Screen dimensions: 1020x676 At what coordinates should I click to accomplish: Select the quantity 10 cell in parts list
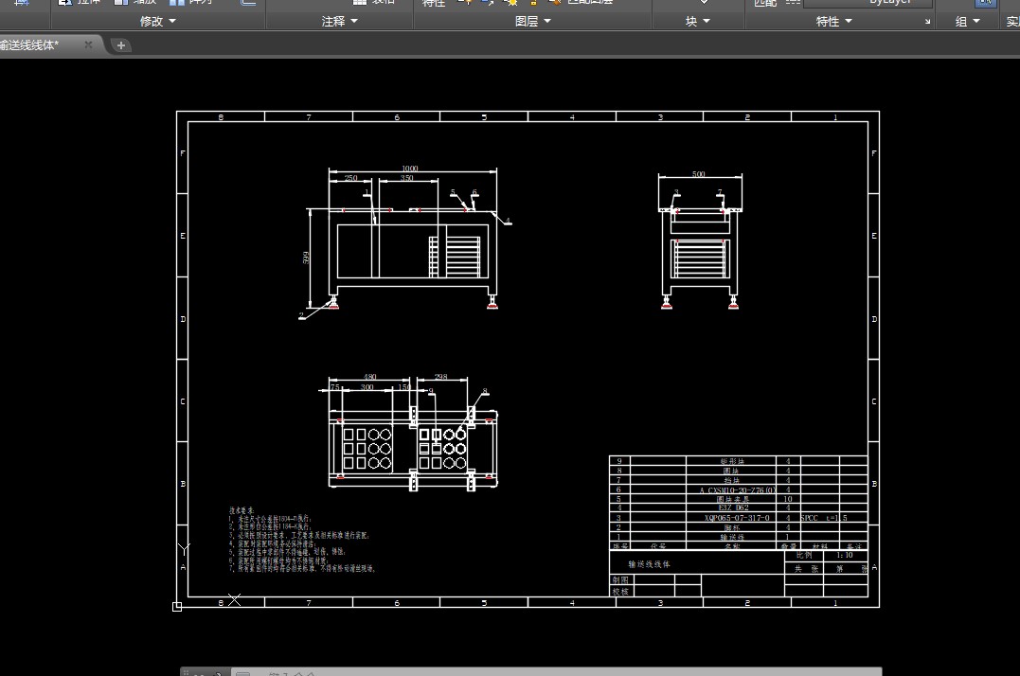pyautogui.click(x=788, y=499)
